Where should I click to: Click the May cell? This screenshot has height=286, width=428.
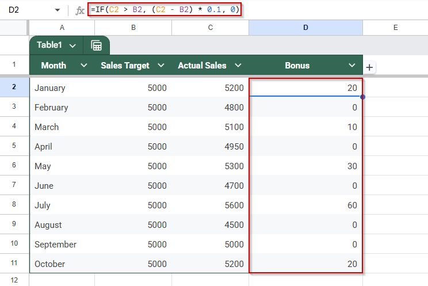pyautogui.click(x=62, y=166)
